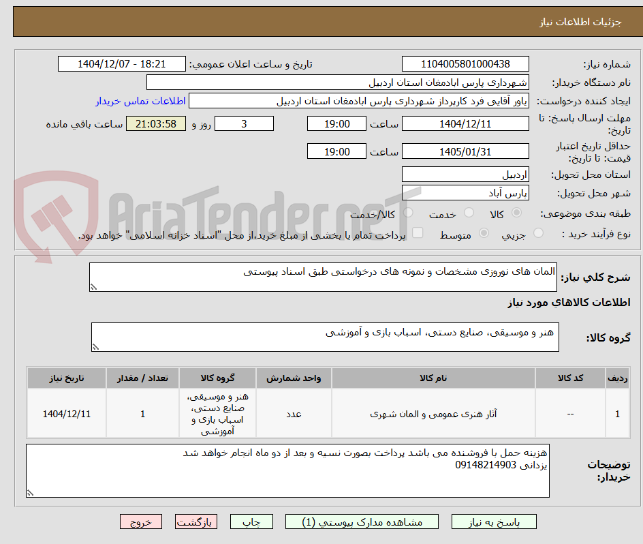
Task: Select the جزیی purchase type radio
Action: [538, 232]
